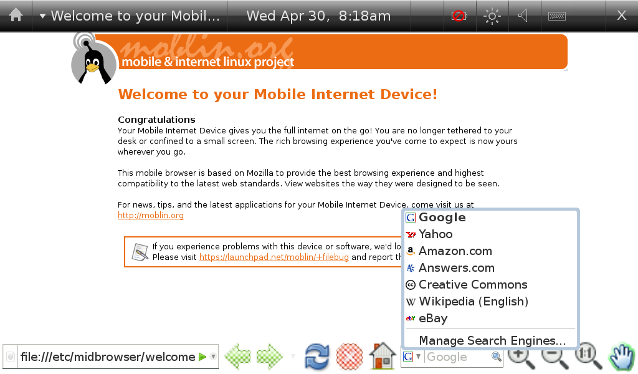638x374 pixels.
Task: Open navigation history dropdown arrow
Action: point(293,357)
